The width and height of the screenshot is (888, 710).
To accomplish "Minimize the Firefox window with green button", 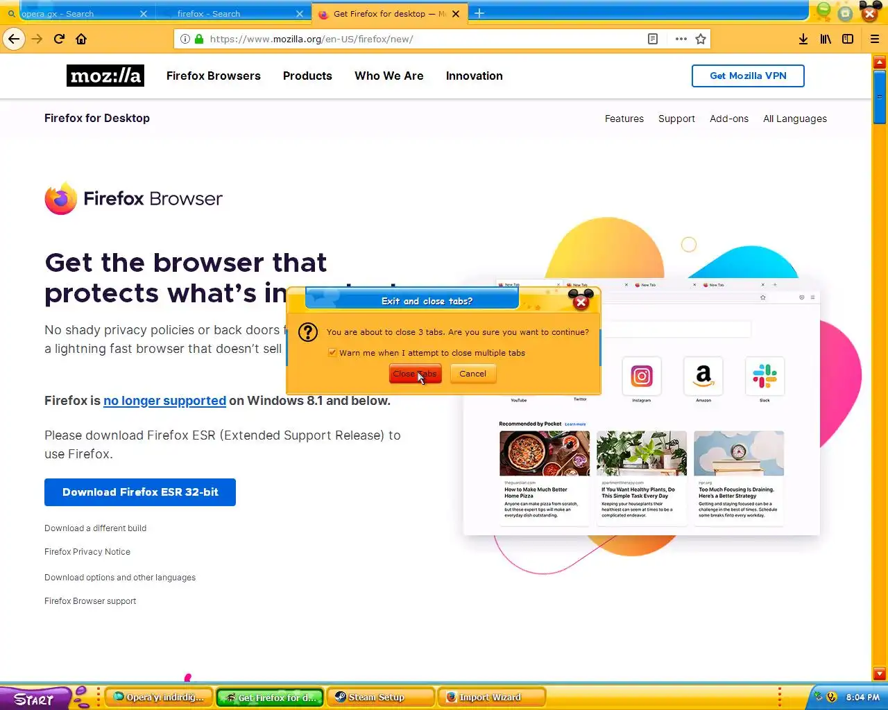I will 823,10.
